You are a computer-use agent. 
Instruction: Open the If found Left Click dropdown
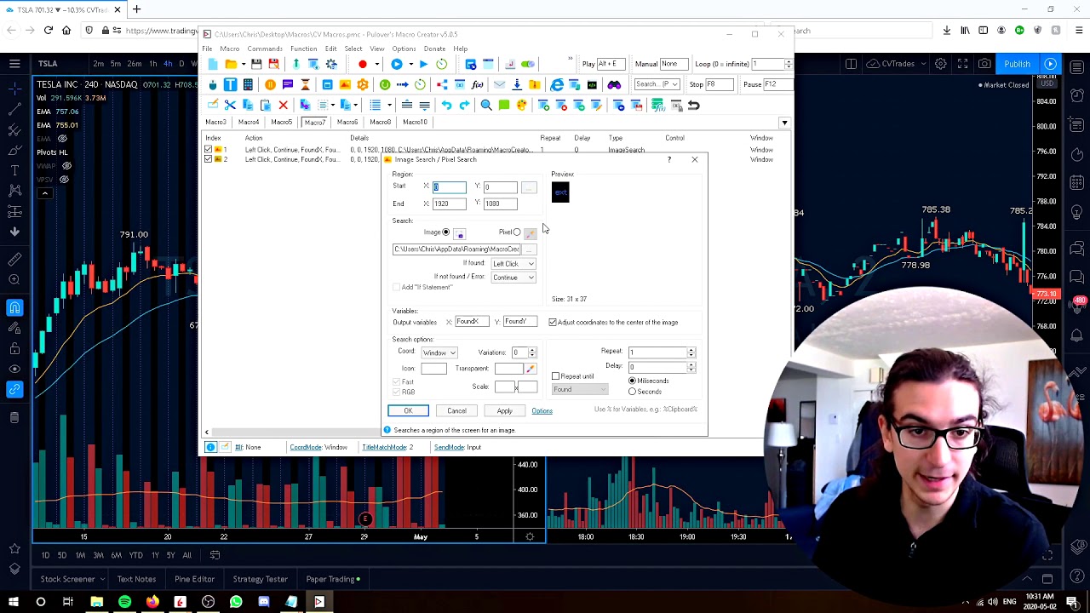point(513,264)
